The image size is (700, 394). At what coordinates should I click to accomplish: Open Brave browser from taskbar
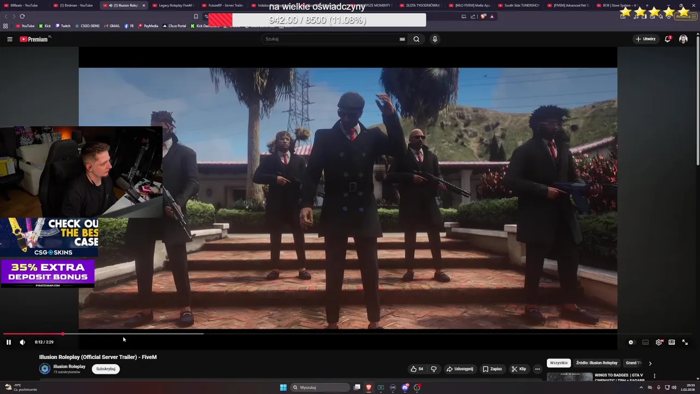pyautogui.click(x=369, y=387)
